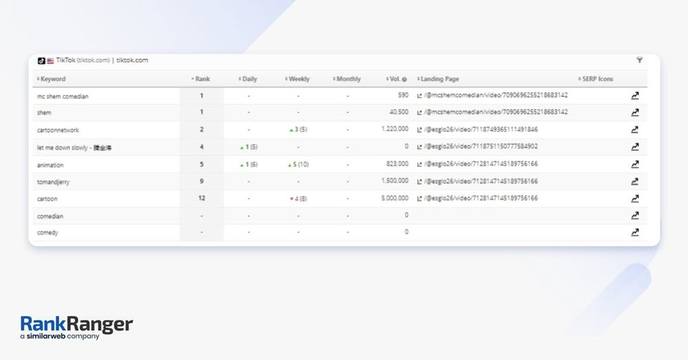Sort table by Keyword column

53,79
